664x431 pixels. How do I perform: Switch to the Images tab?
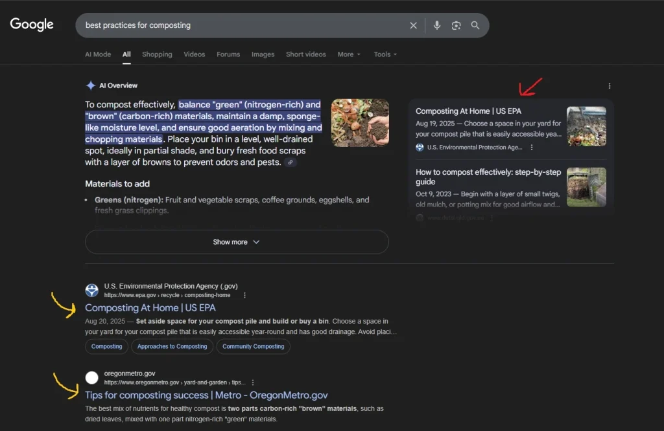point(263,54)
